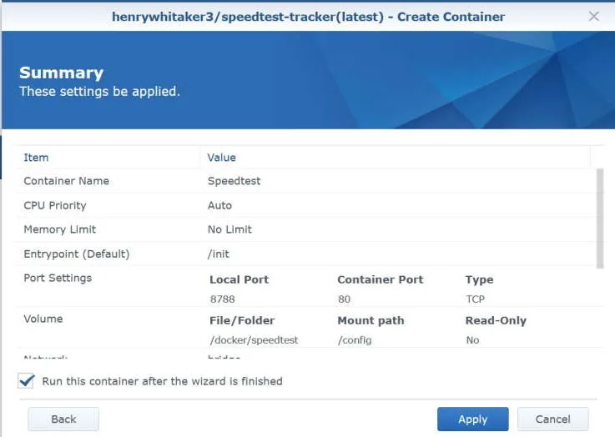Click the Item column header
This screenshot has height=437, width=615.
(36, 158)
